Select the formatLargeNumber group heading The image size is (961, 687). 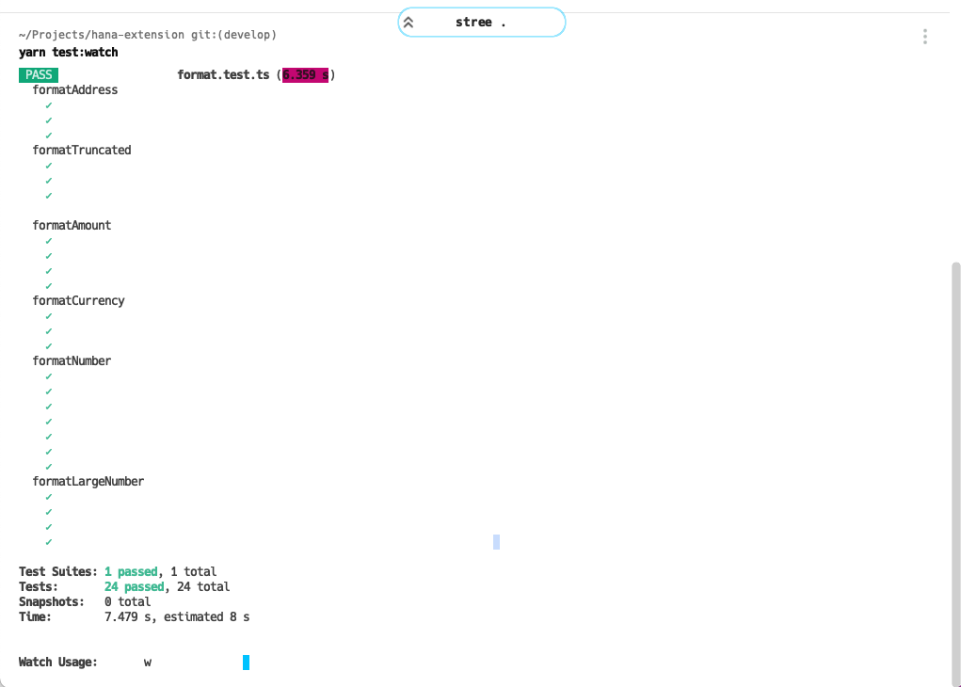[x=88, y=481]
